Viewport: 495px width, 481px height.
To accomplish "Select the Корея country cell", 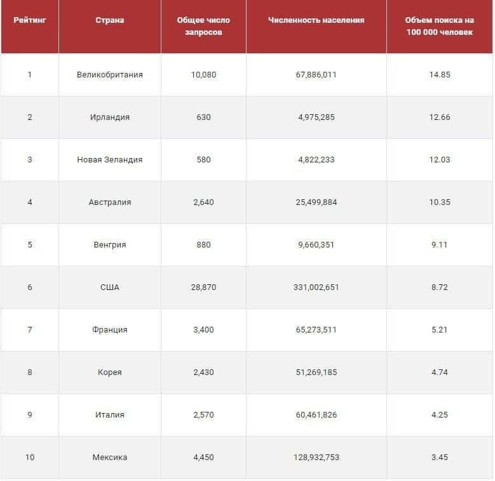I will tap(110, 372).
